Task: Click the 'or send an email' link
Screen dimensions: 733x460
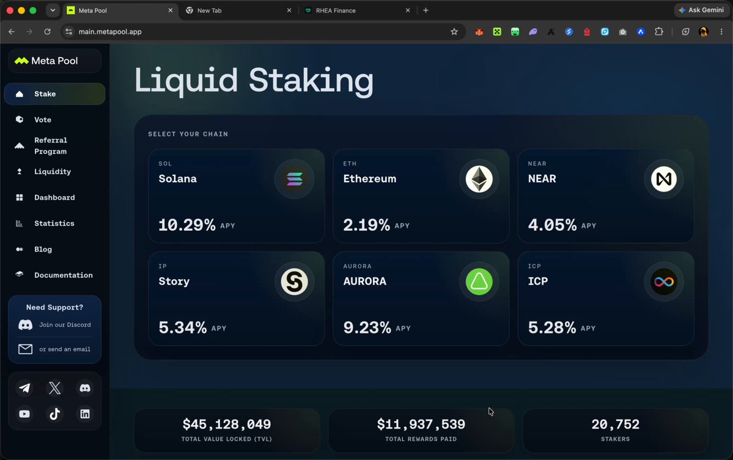Action: 54,349
